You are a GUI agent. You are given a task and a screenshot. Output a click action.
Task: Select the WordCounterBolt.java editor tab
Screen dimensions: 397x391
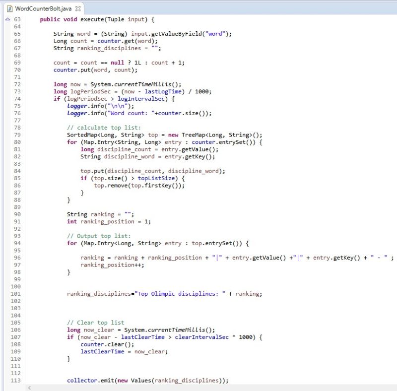[x=44, y=8]
